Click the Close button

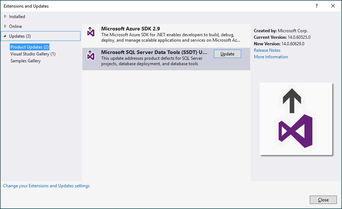point(323,200)
